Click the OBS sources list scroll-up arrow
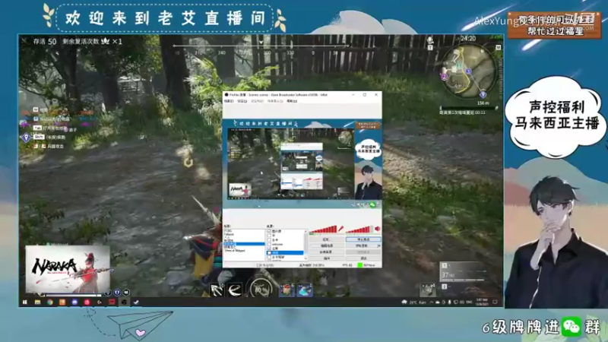The width and height of the screenshot is (608, 342). tap(306, 231)
